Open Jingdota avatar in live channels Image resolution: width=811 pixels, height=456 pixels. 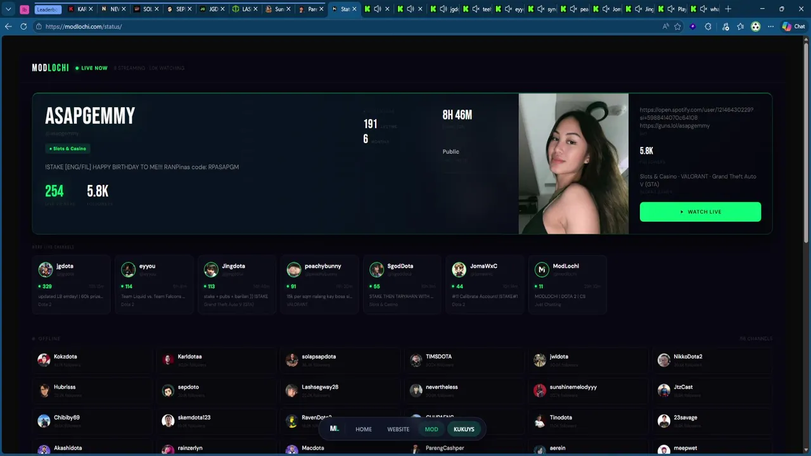tap(211, 270)
